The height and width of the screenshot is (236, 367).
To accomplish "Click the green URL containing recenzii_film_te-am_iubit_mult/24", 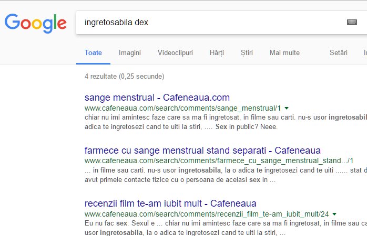I will point(207,214).
